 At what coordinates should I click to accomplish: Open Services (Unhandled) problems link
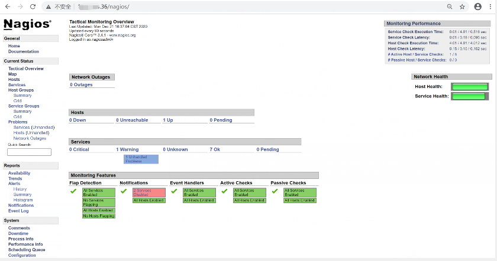pyautogui.click(x=34, y=128)
